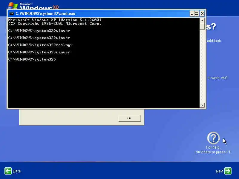
Task: Open the cmd.exe title bar system icon
Action: pyautogui.click(x=11, y=13)
